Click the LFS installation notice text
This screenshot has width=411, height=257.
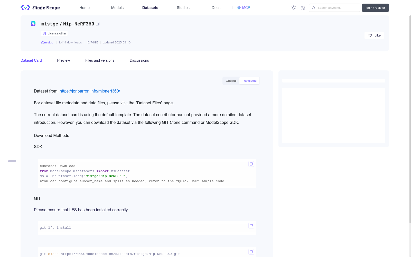[81, 210]
